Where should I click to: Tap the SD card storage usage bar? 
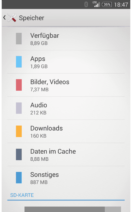(x=73, y=209)
